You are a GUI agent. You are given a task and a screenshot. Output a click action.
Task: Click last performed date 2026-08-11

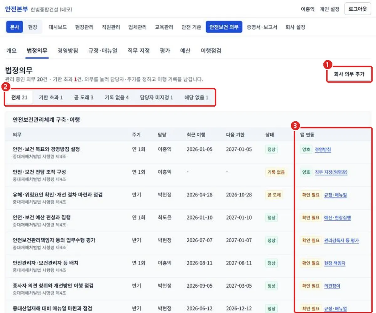point(199,263)
